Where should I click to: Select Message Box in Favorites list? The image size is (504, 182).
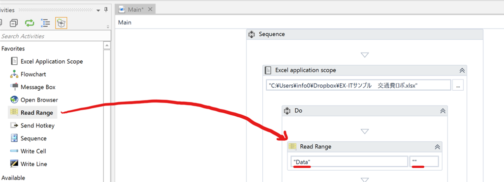coord(38,87)
